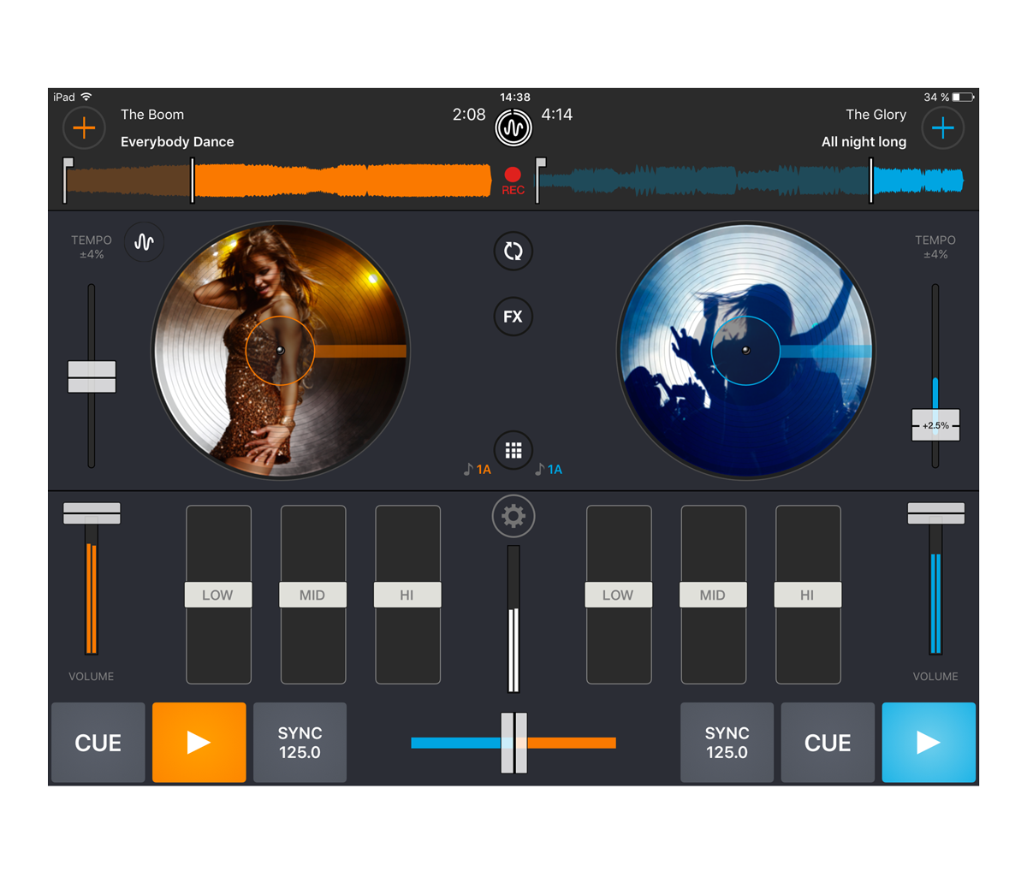The height and width of the screenshot is (871, 1027).
Task: Select the track title Everybody Dance
Action: click(176, 141)
